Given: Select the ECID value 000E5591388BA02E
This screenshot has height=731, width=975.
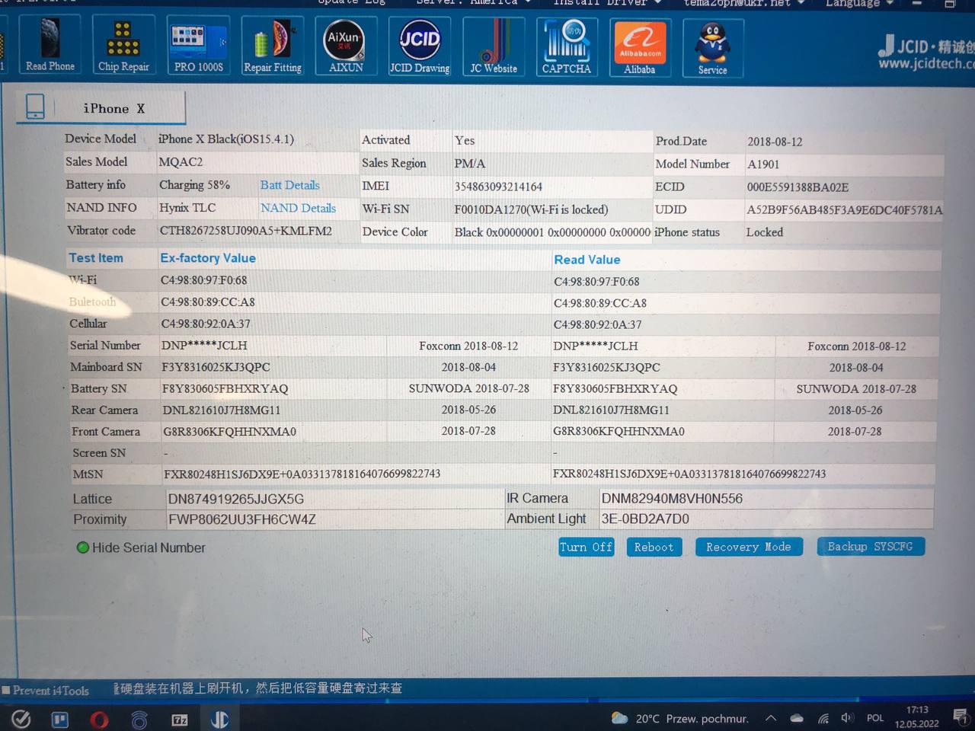Looking at the screenshot, I should point(798,187).
